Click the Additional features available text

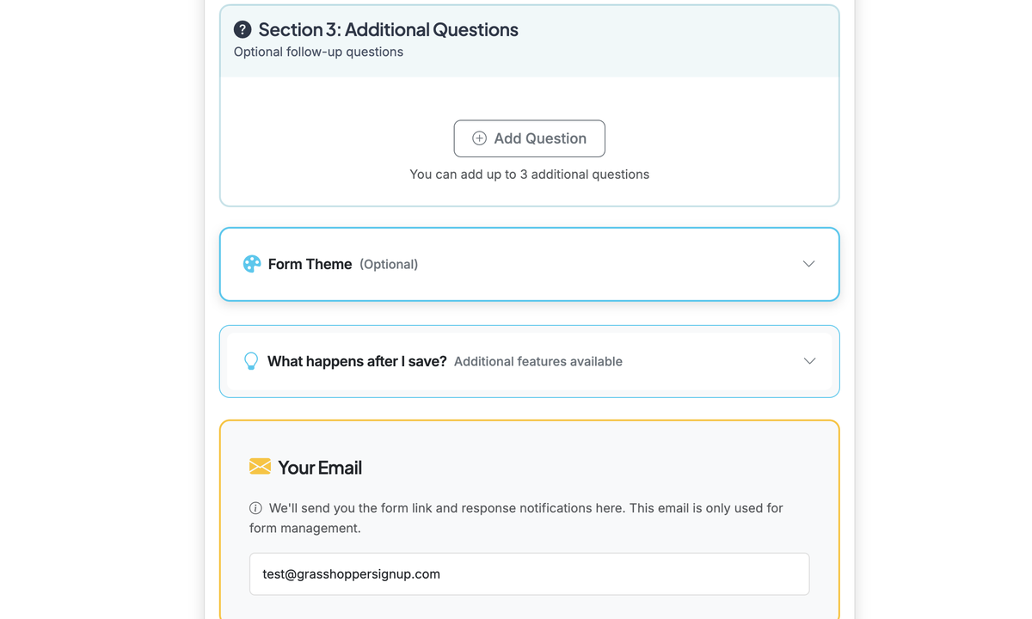click(537, 361)
